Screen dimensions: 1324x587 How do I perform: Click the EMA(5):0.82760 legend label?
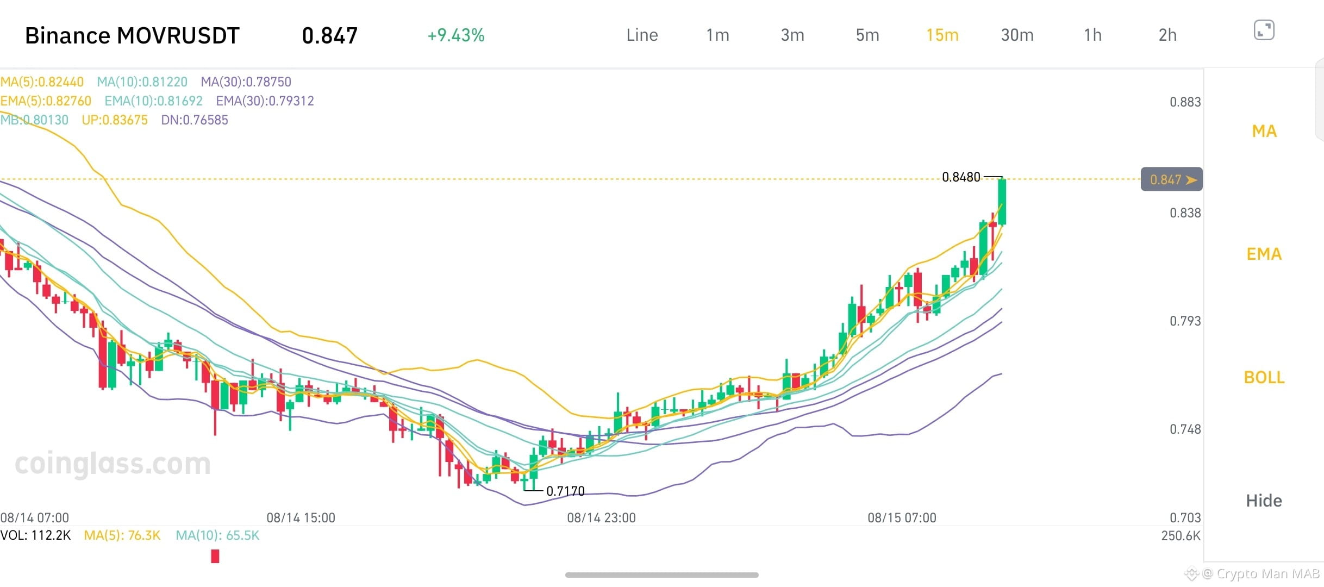pyautogui.click(x=46, y=101)
